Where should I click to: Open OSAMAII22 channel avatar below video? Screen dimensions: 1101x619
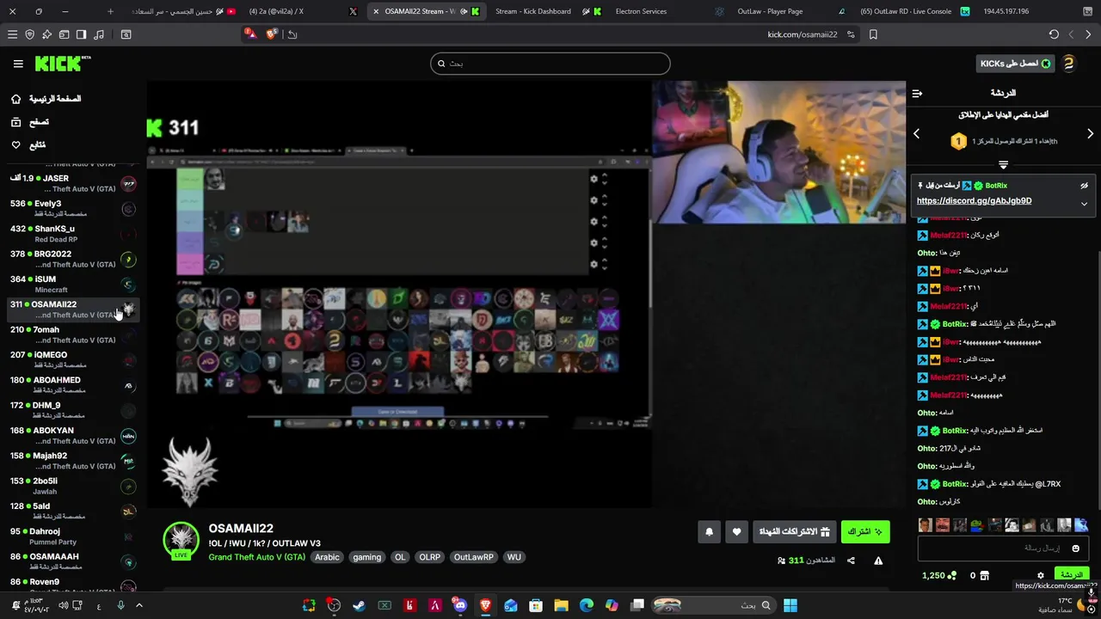pyautogui.click(x=181, y=540)
